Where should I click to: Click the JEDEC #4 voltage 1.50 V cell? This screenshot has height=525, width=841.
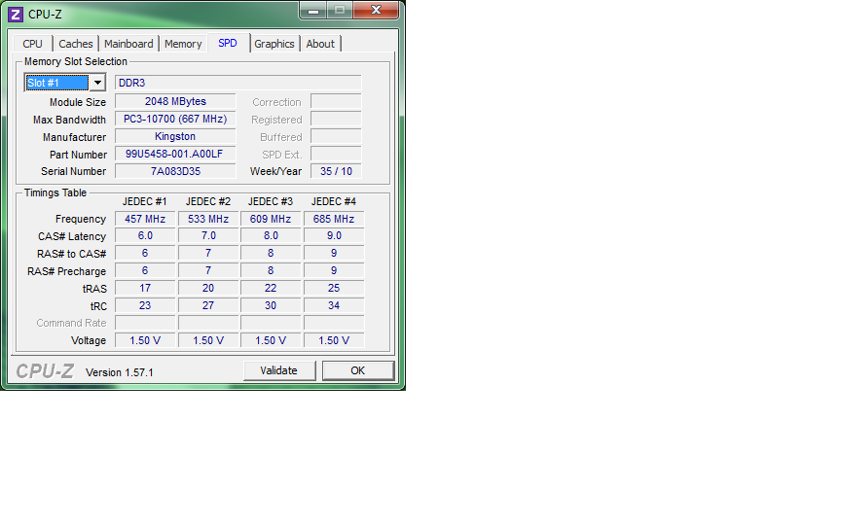(x=334, y=340)
